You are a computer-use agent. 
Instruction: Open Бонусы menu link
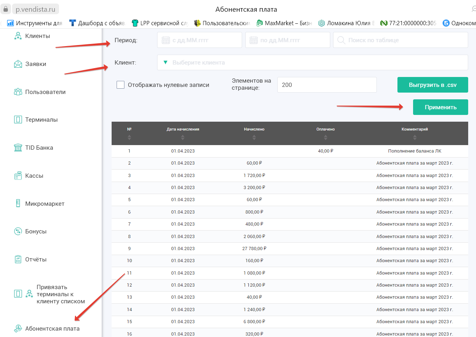[x=36, y=231]
